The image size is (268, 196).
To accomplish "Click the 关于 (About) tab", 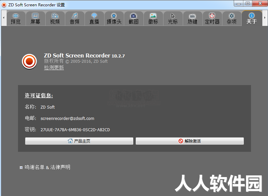I will point(252,18).
